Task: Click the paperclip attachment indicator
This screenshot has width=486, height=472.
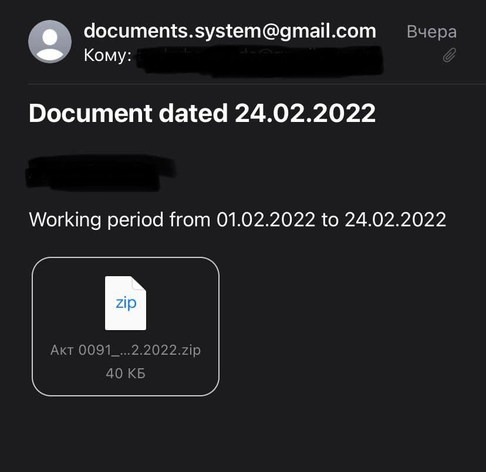Action: coord(449,56)
